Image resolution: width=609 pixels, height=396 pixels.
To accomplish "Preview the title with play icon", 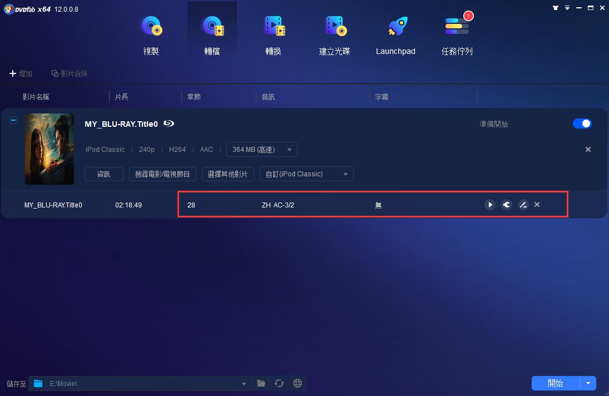I will pos(490,205).
